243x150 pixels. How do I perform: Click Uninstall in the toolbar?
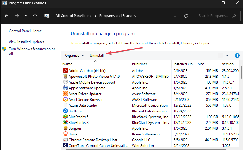tap(97, 56)
